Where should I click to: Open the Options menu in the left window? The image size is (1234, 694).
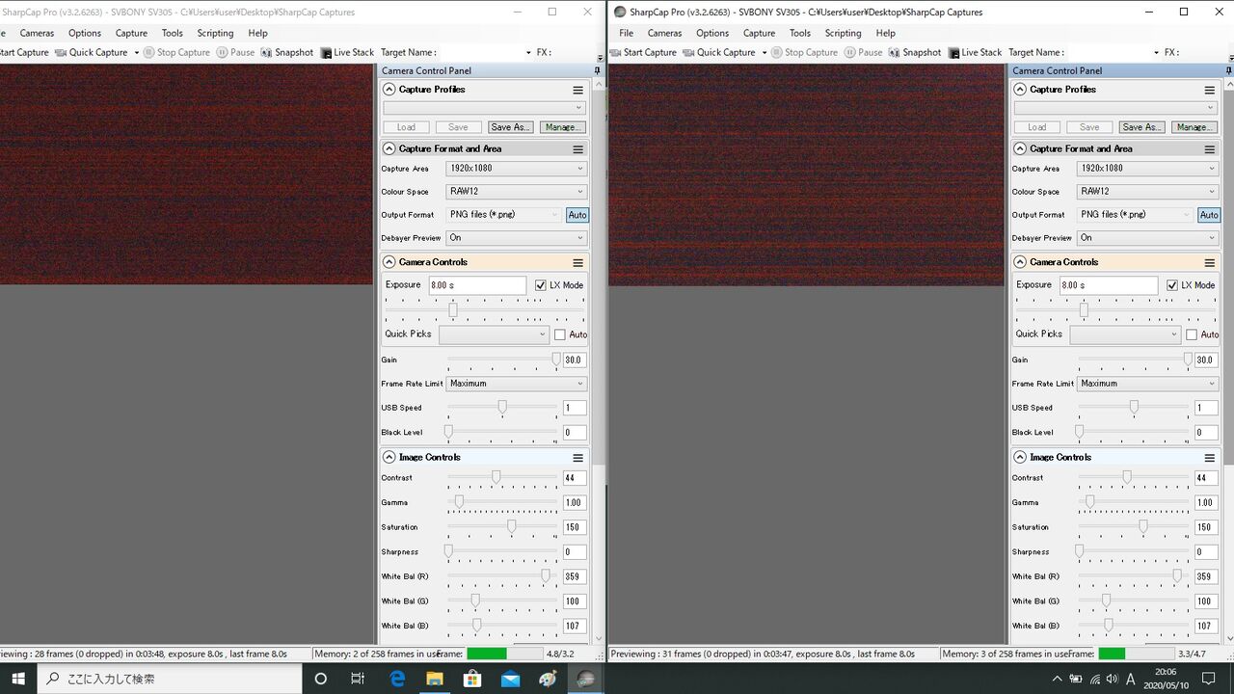pos(85,33)
